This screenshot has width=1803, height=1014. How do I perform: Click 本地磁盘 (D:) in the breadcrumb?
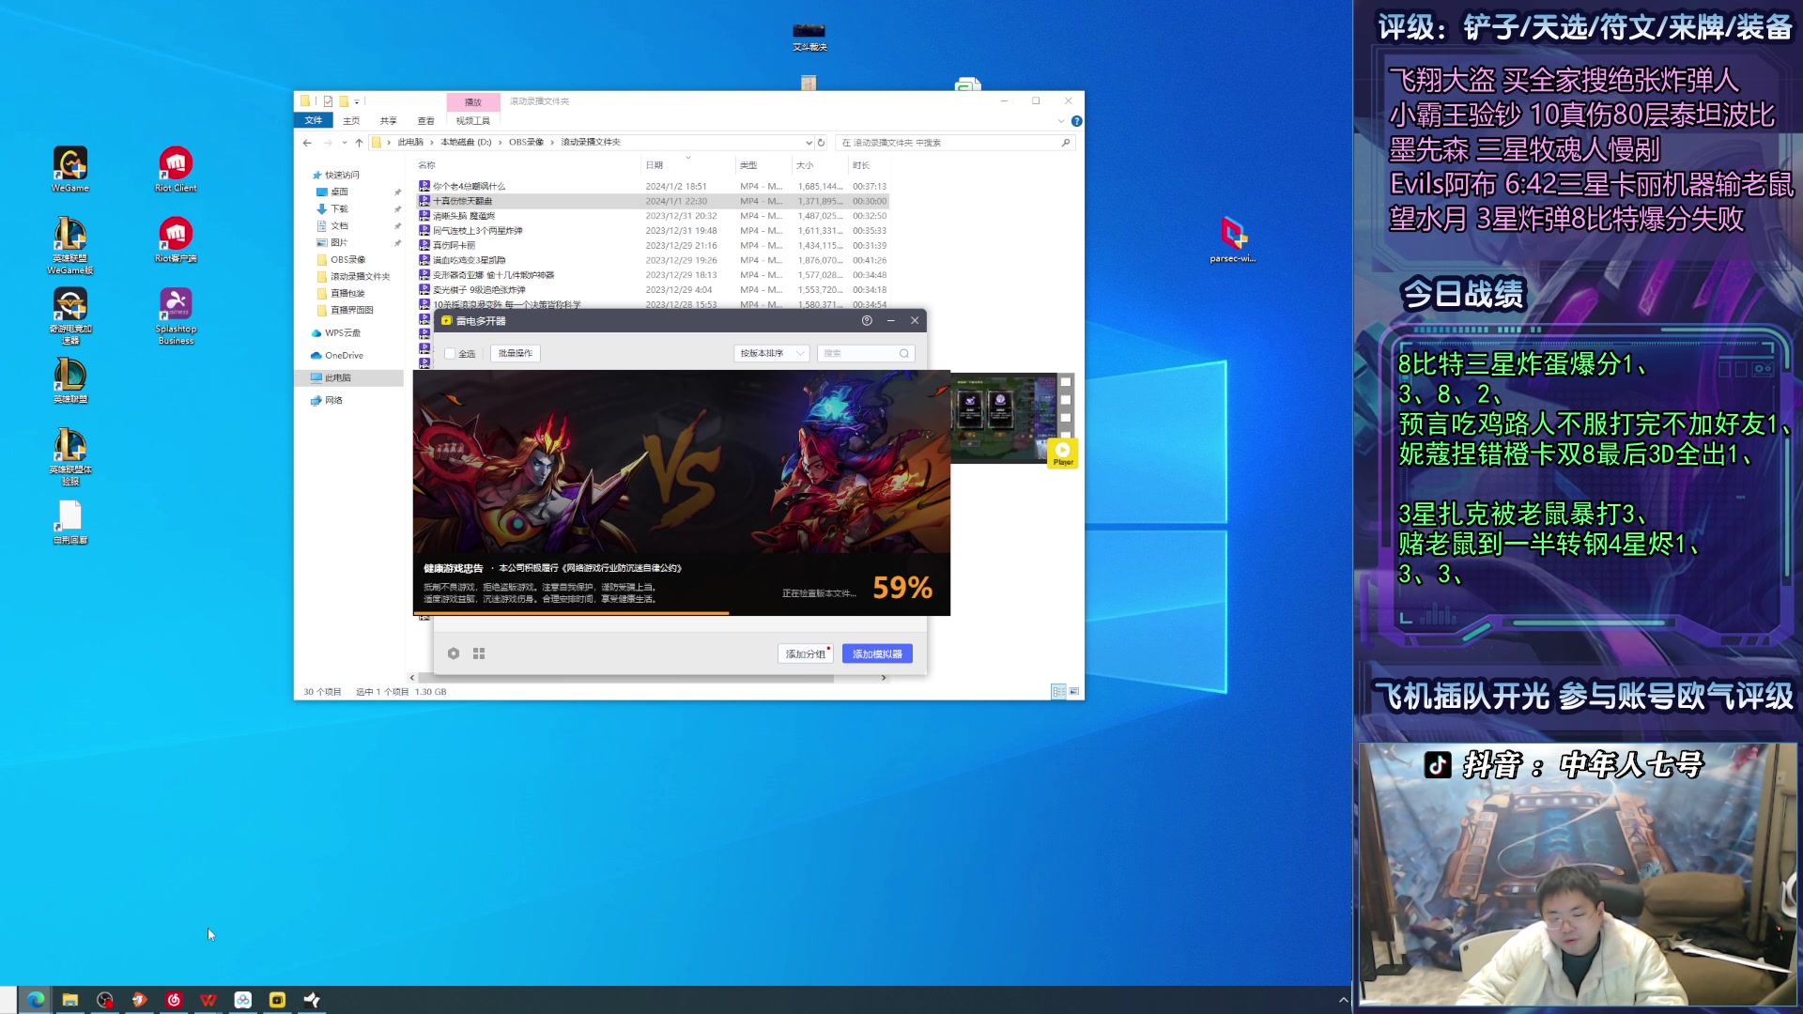tap(466, 143)
